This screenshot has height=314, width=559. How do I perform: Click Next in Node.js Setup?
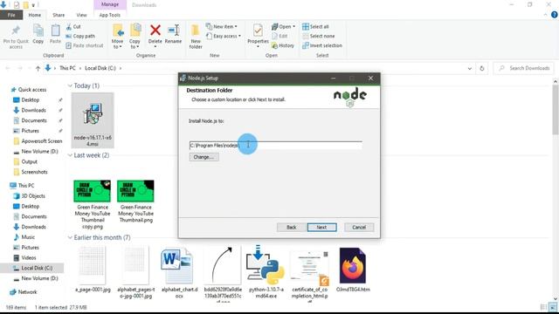[x=321, y=228]
